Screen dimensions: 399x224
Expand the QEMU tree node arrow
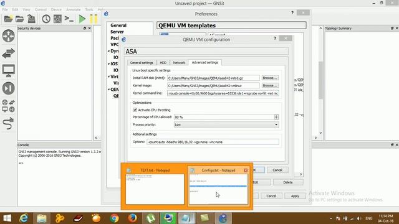click(x=108, y=90)
